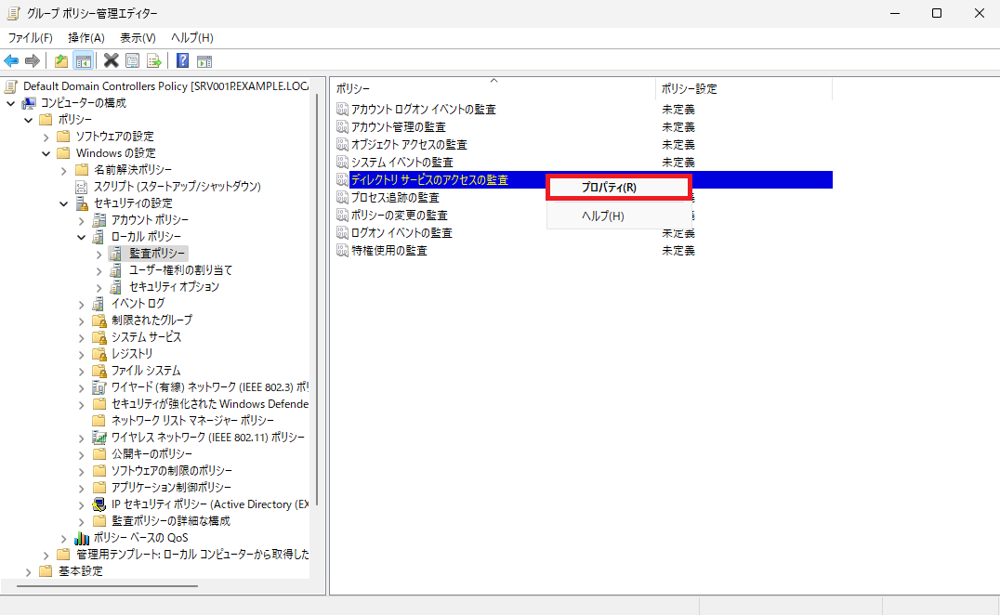This screenshot has height=615, width=1000.
Task: Click the Forward arrow toolbar icon
Action: (32, 60)
